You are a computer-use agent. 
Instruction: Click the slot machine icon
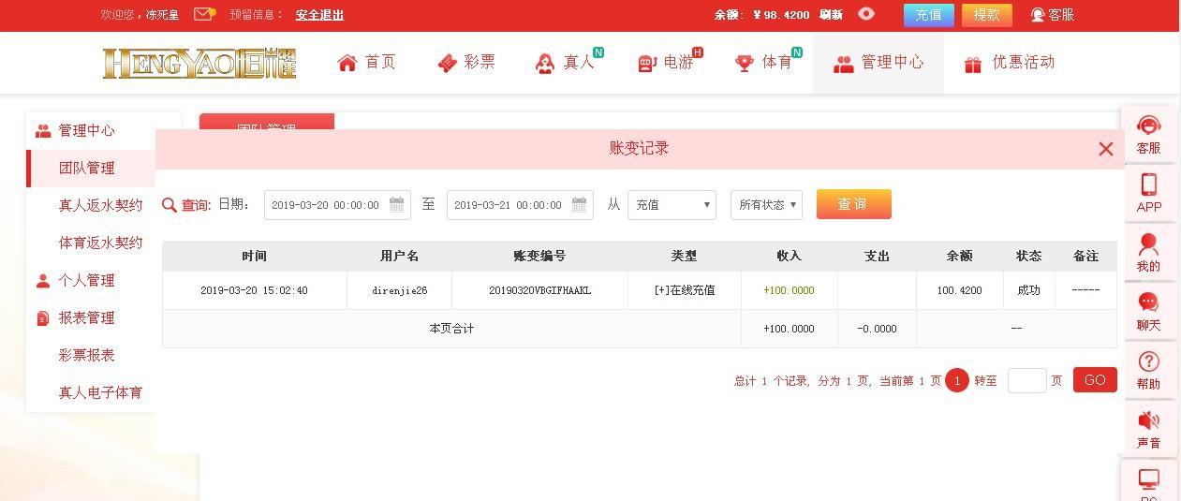coord(646,64)
